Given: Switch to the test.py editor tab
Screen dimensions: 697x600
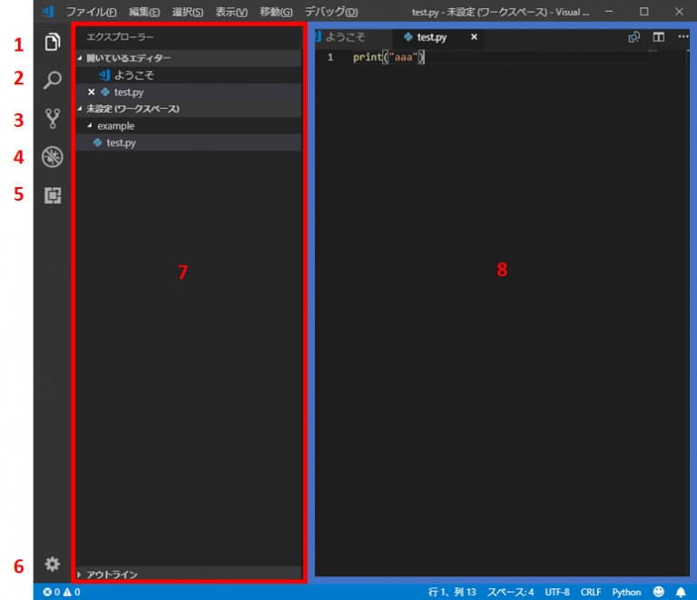Looking at the screenshot, I should click(438, 37).
